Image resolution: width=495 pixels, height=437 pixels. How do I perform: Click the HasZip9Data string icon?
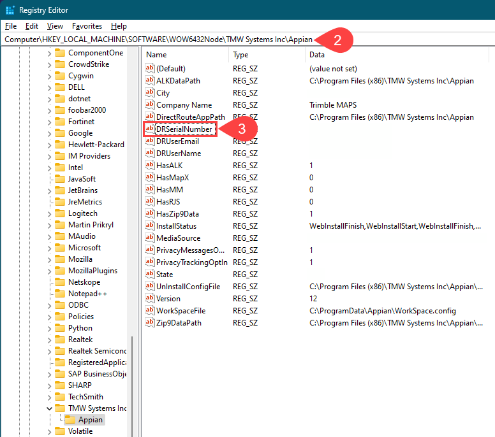(x=150, y=213)
